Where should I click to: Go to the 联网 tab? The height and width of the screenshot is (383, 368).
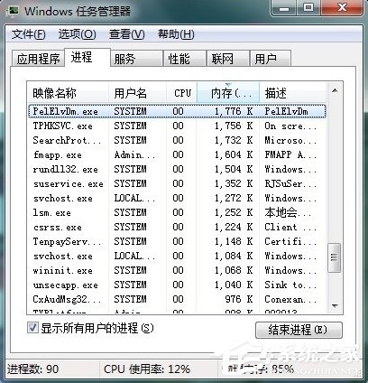228,59
